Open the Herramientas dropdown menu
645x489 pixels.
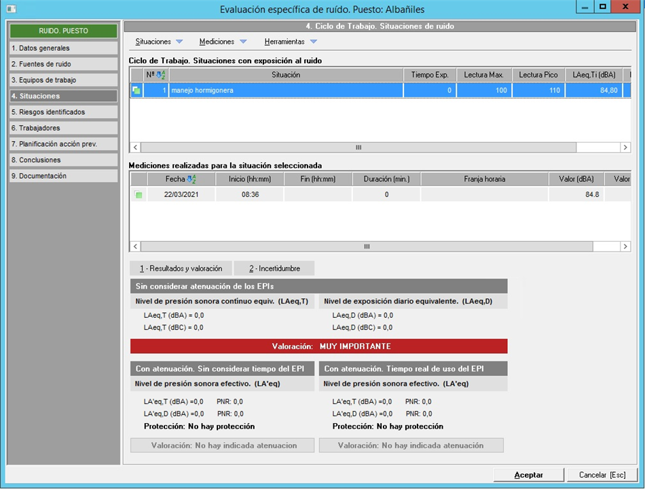point(291,42)
